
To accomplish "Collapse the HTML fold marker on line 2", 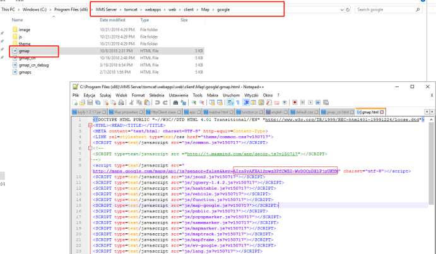I will click(90, 125).
